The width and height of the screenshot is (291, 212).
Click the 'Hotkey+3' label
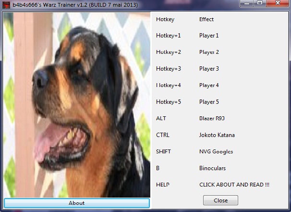point(169,69)
